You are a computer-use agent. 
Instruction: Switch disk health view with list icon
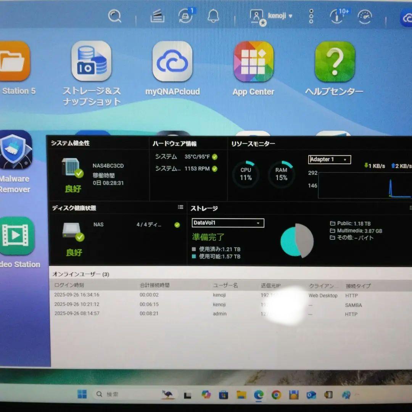pyautogui.click(x=180, y=207)
